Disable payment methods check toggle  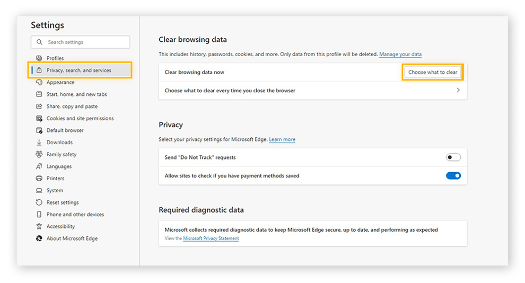(x=453, y=175)
